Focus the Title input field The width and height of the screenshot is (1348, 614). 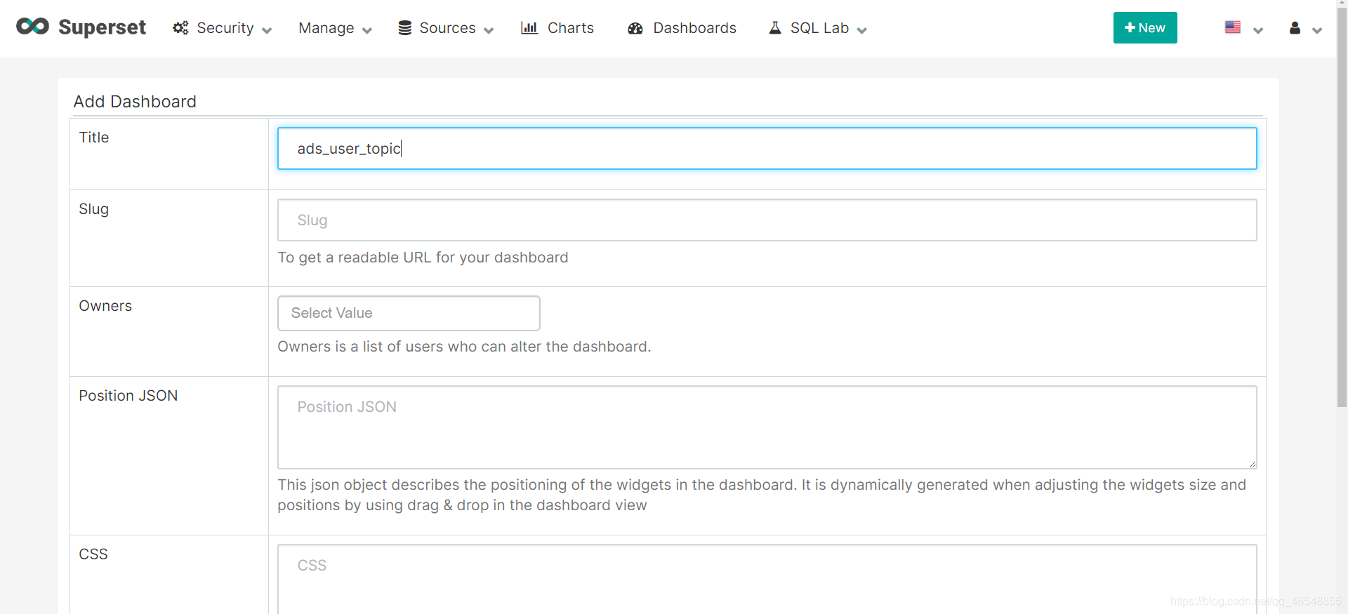767,148
